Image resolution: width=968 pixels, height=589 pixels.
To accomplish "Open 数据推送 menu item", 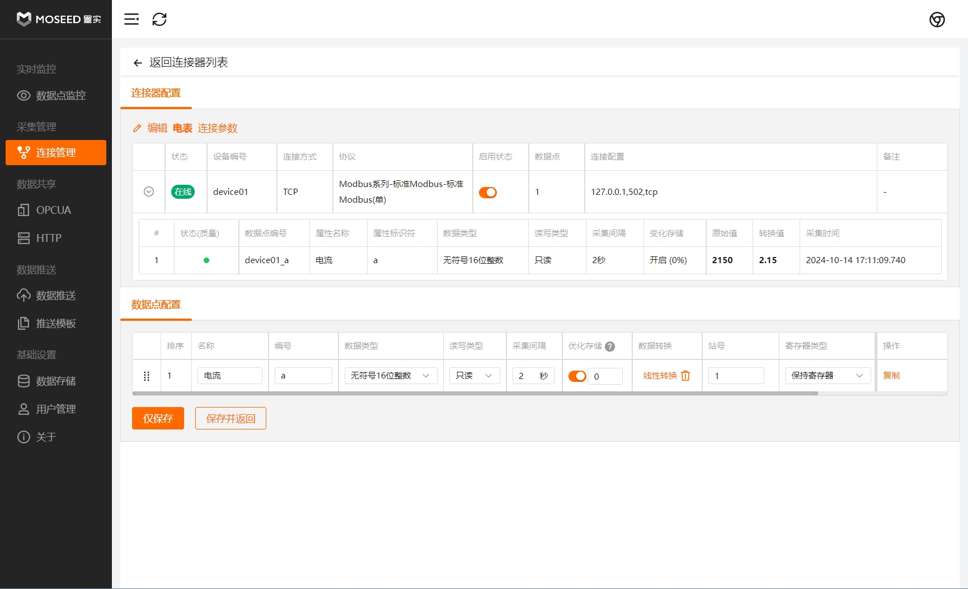I will [x=56, y=295].
